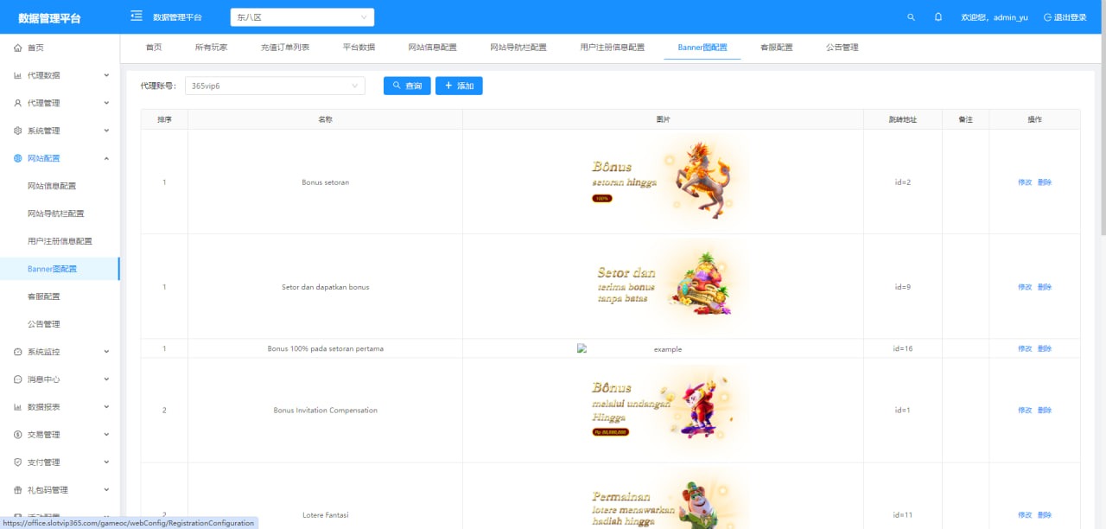The image size is (1106, 529).
Task: Open 网站信息配置 in sidebar submenu
Action: click(58, 186)
